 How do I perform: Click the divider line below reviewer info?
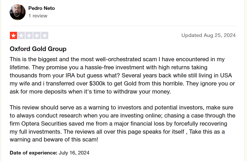point(123,26)
